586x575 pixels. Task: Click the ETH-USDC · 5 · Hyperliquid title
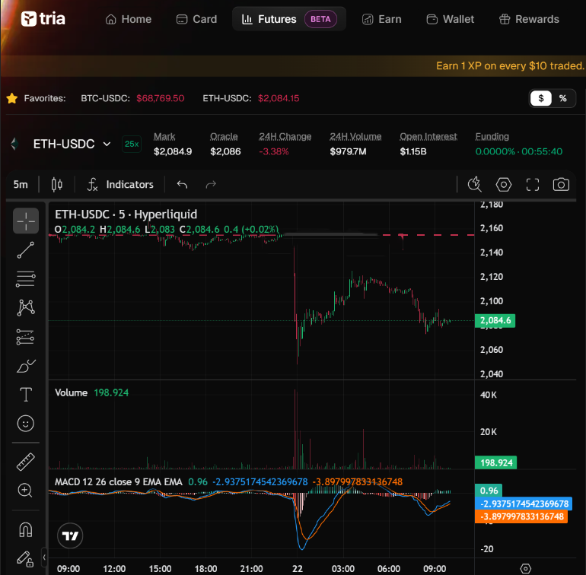tap(126, 214)
